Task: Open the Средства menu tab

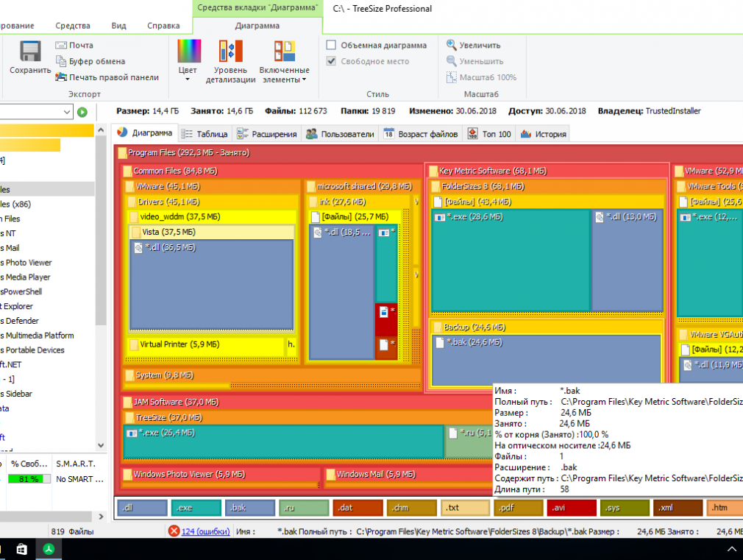Action: click(x=73, y=26)
